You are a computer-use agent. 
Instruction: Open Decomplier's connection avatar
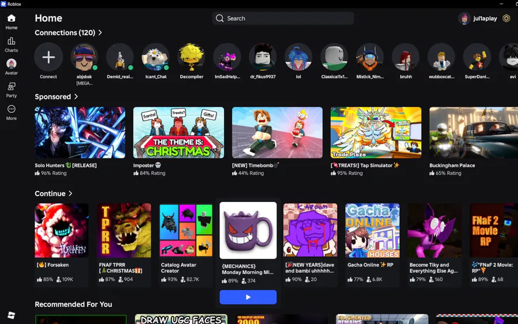coord(191,57)
